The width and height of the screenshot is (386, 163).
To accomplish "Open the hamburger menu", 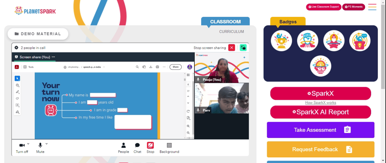I will pyautogui.click(x=372, y=7).
